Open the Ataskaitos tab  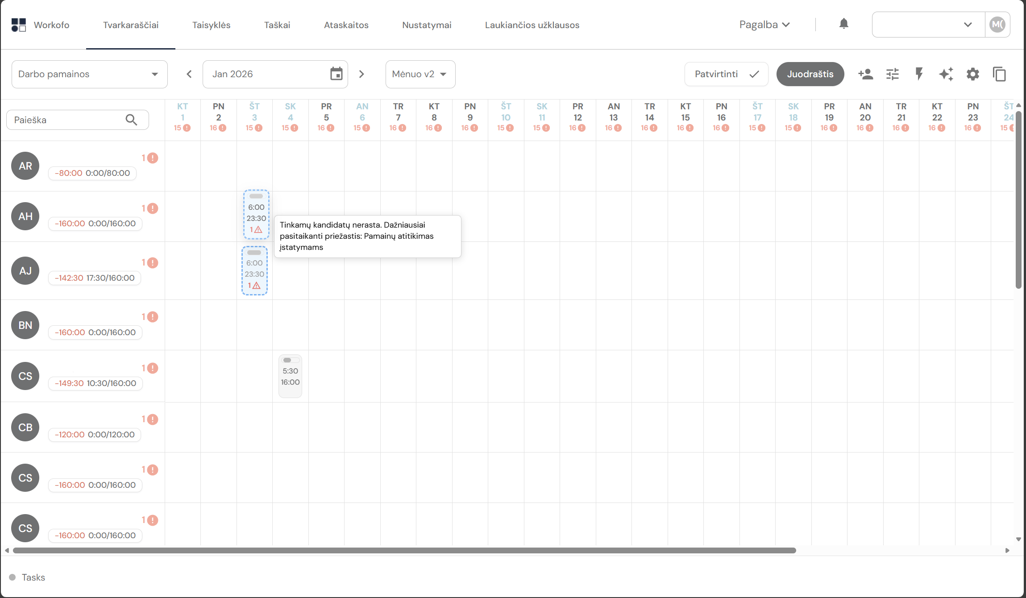[x=346, y=25]
